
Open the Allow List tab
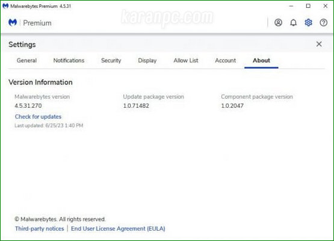point(186,60)
